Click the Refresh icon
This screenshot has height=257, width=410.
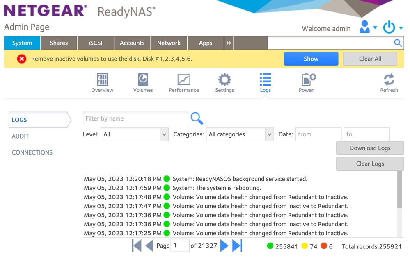tap(389, 80)
